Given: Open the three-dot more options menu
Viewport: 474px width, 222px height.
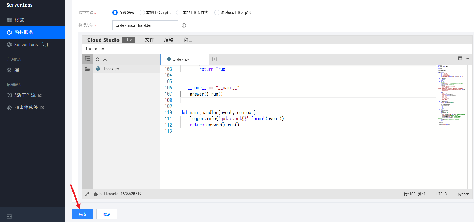Looking at the screenshot, I should [x=467, y=58].
